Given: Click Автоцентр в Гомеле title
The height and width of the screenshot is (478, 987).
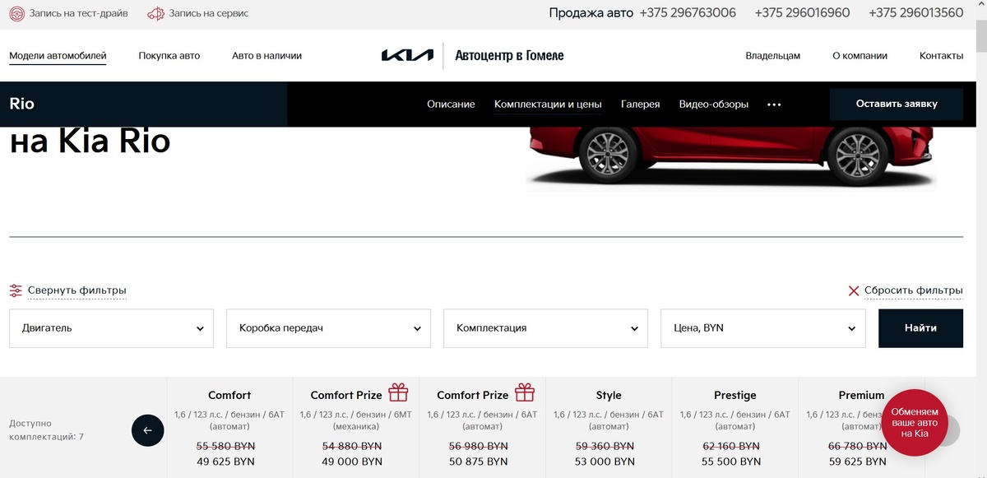Looking at the screenshot, I should pos(509,56).
